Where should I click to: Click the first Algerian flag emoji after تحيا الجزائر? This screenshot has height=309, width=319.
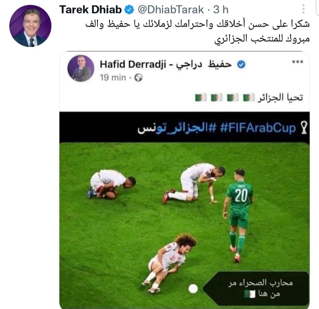(249, 98)
